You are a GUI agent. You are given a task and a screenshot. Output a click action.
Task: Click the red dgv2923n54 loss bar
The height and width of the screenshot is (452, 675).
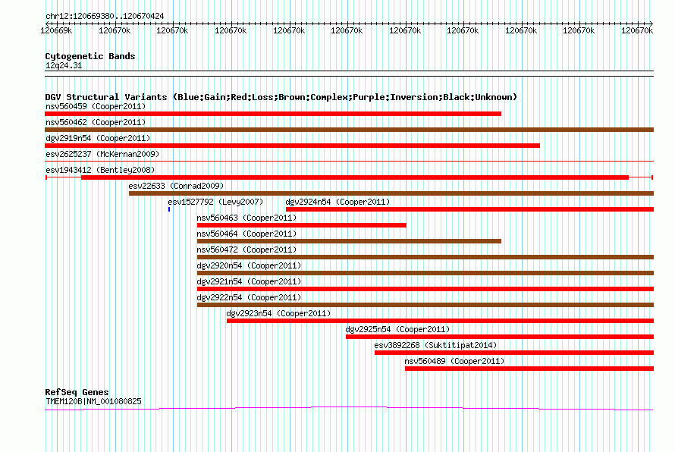pos(441,321)
